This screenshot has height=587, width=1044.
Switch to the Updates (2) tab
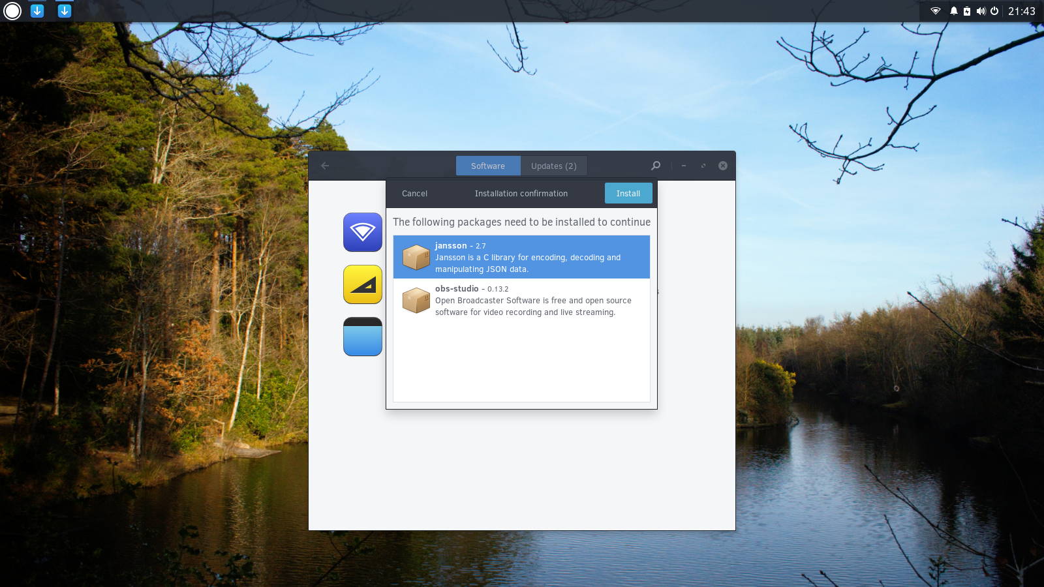click(x=553, y=166)
